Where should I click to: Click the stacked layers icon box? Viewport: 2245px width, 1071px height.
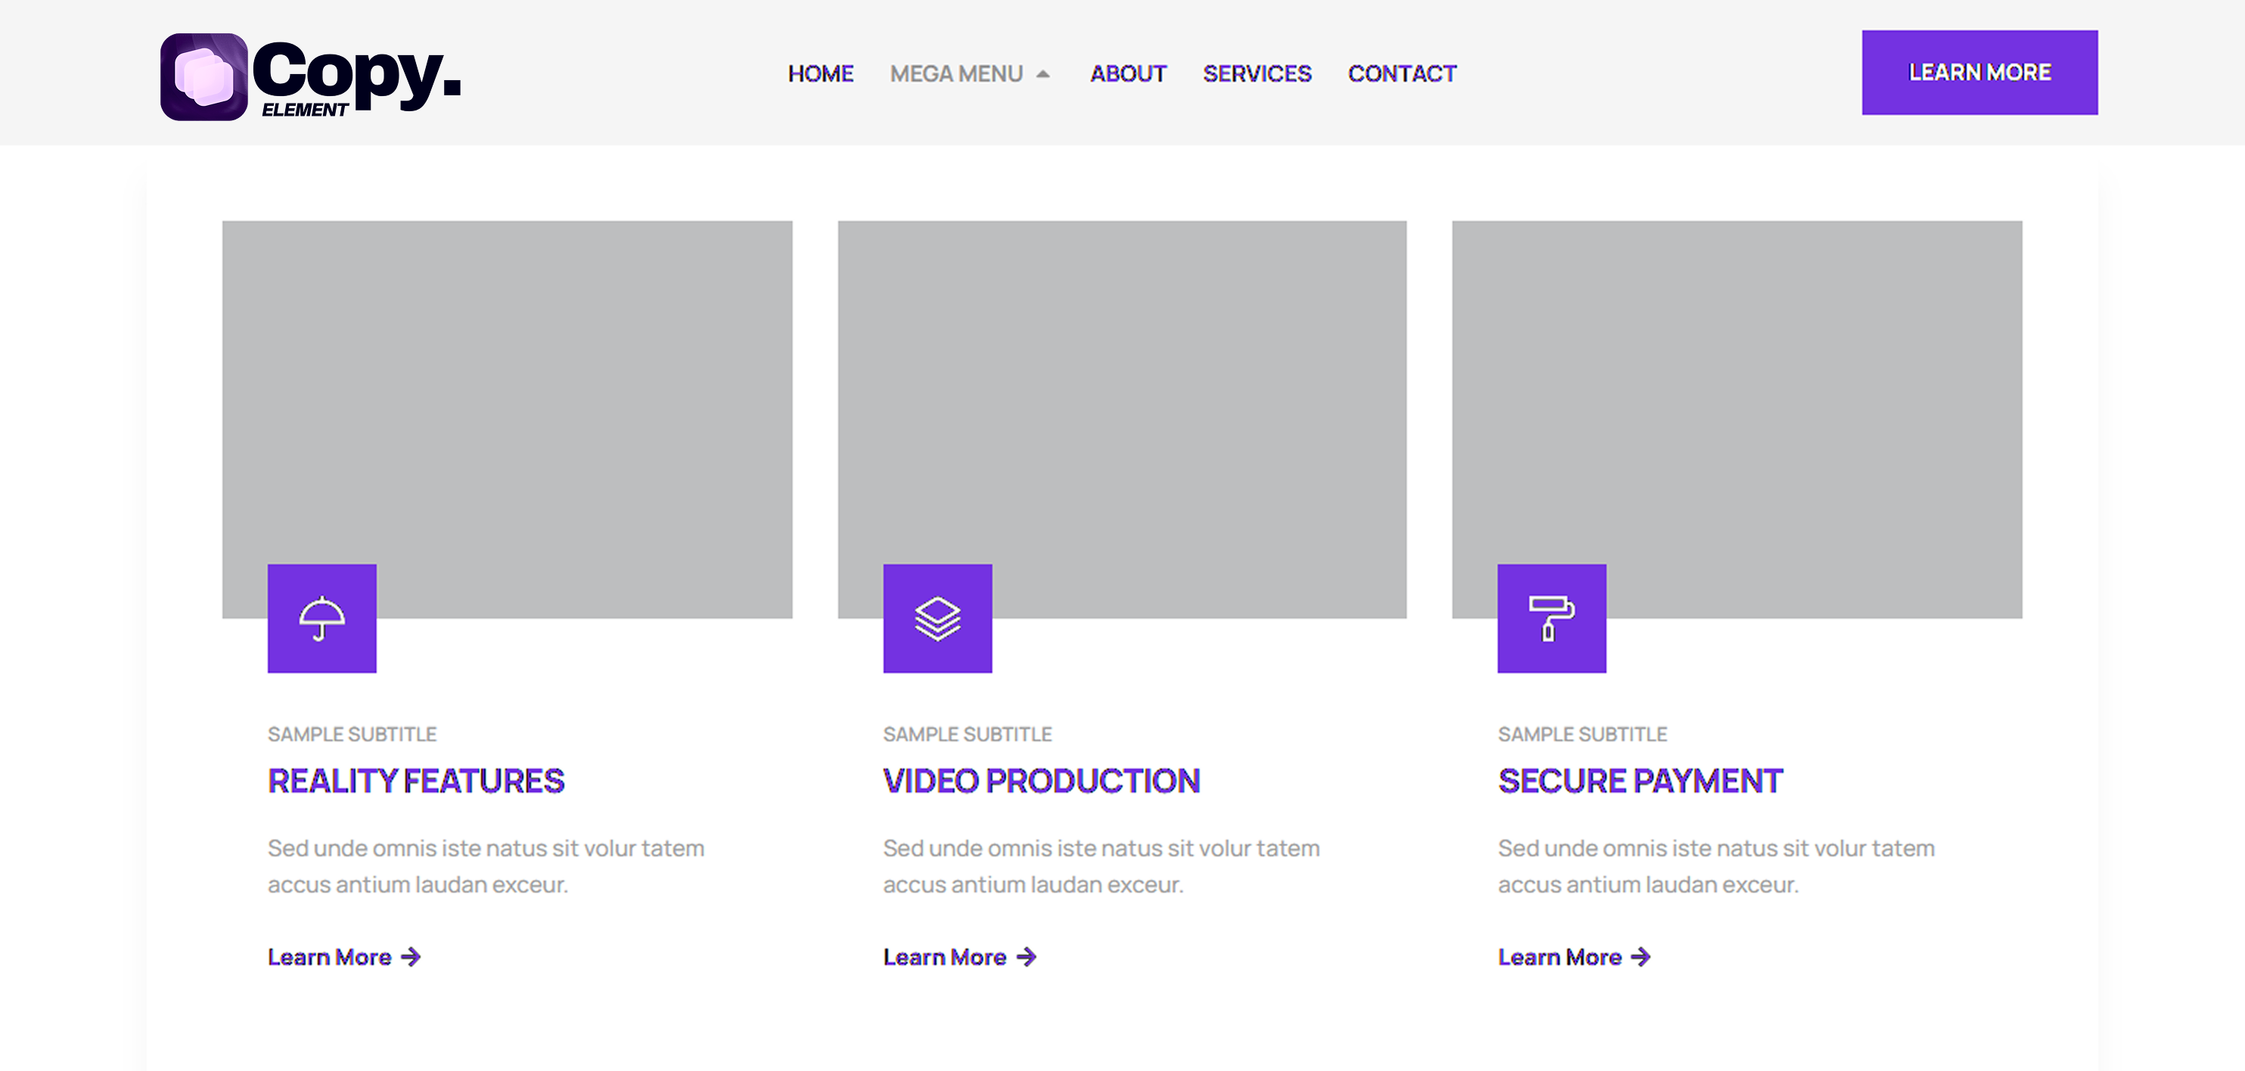(937, 619)
